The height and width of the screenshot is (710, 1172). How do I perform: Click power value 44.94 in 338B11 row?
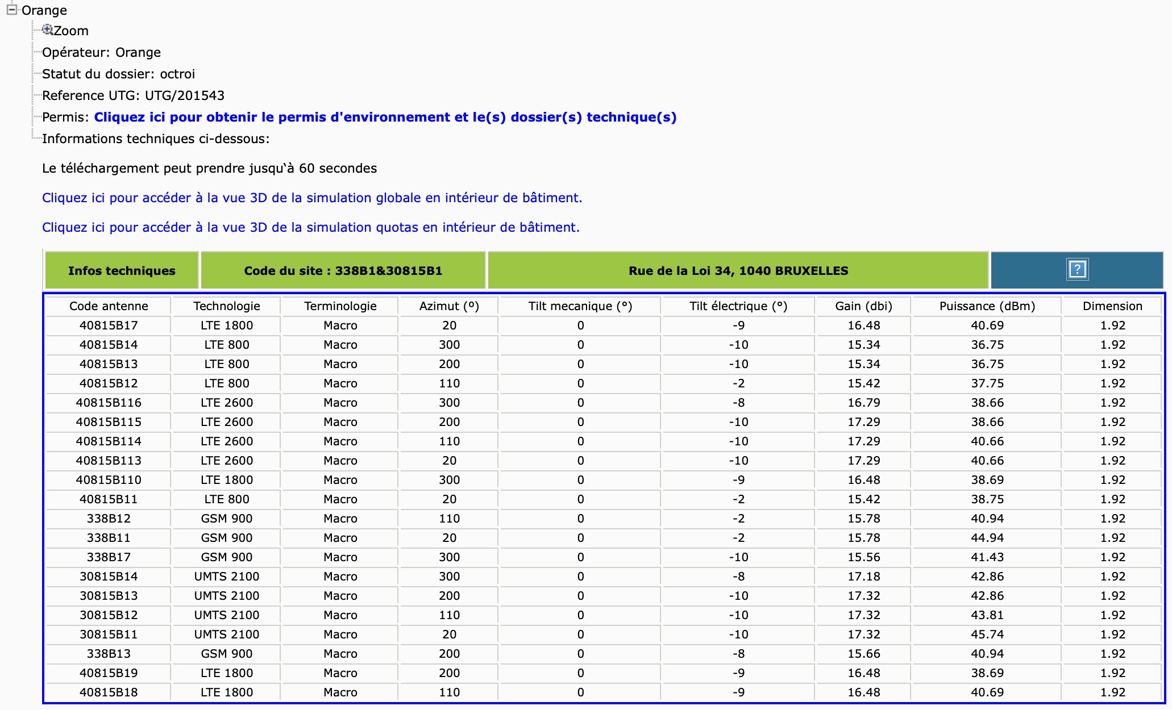point(987,538)
